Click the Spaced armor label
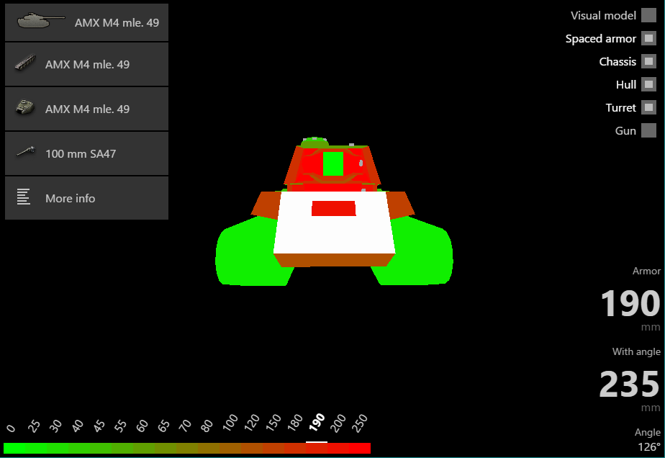 click(x=600, y=39)
